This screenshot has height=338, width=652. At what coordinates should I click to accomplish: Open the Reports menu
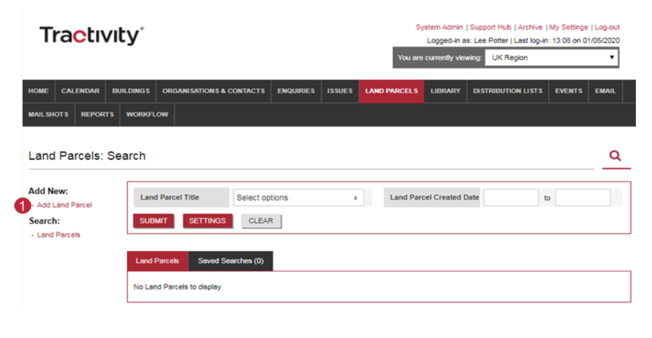(x=97, y=114)
